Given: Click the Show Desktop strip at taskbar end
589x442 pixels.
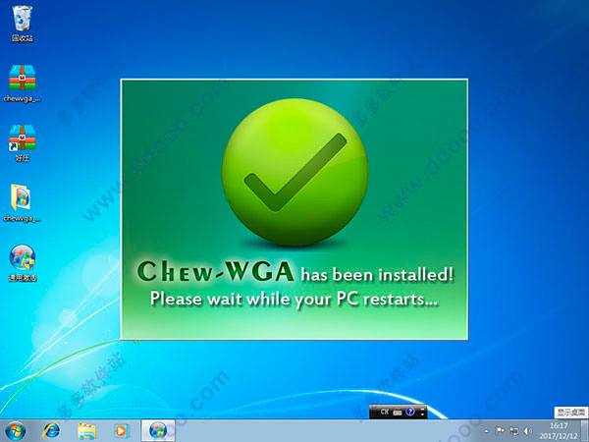Looking at the screenshot, I should point(586,431).
